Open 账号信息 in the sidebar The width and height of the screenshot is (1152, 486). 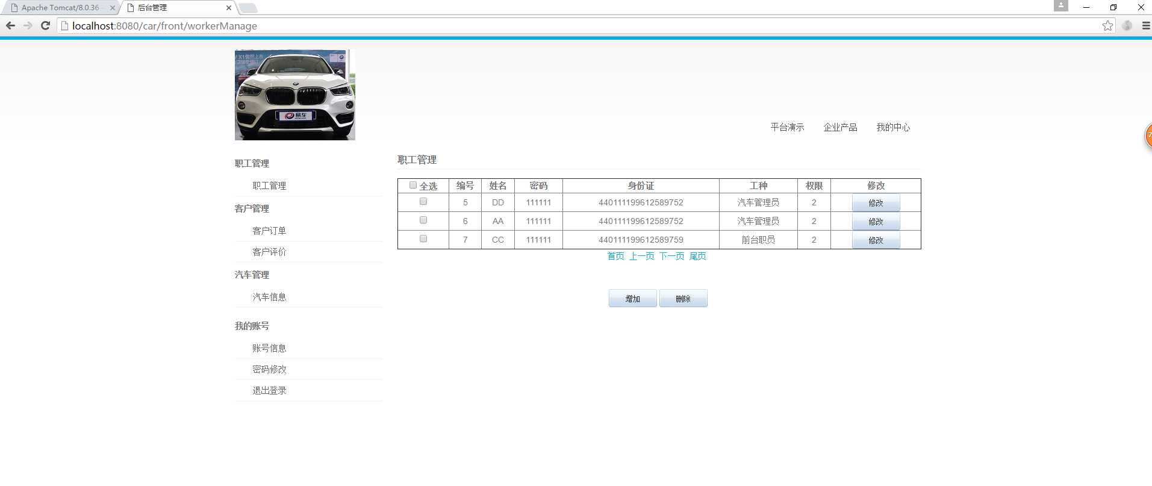(x=269, y=348)
